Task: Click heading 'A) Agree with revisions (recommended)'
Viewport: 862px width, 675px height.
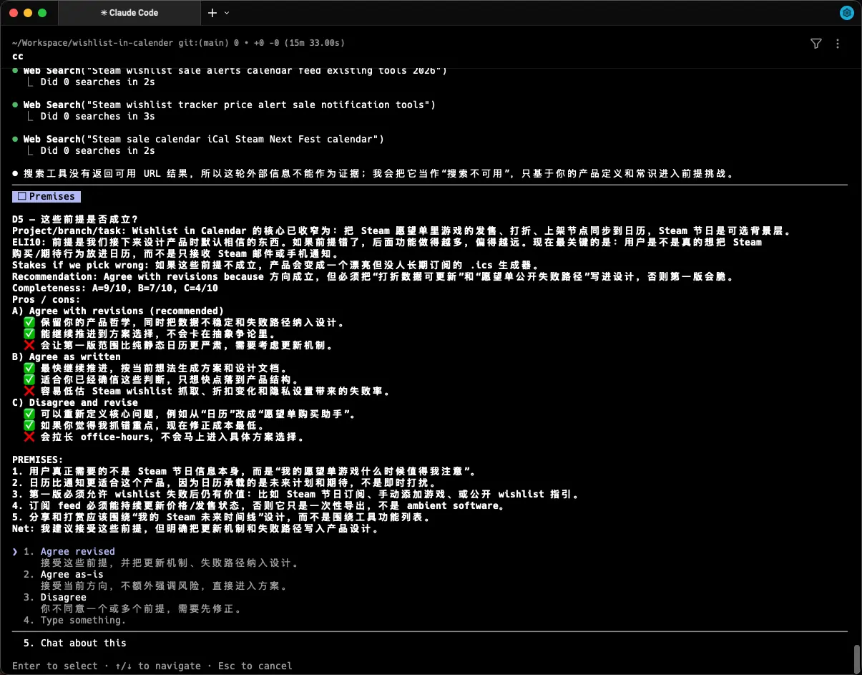Action: point(118,311)
